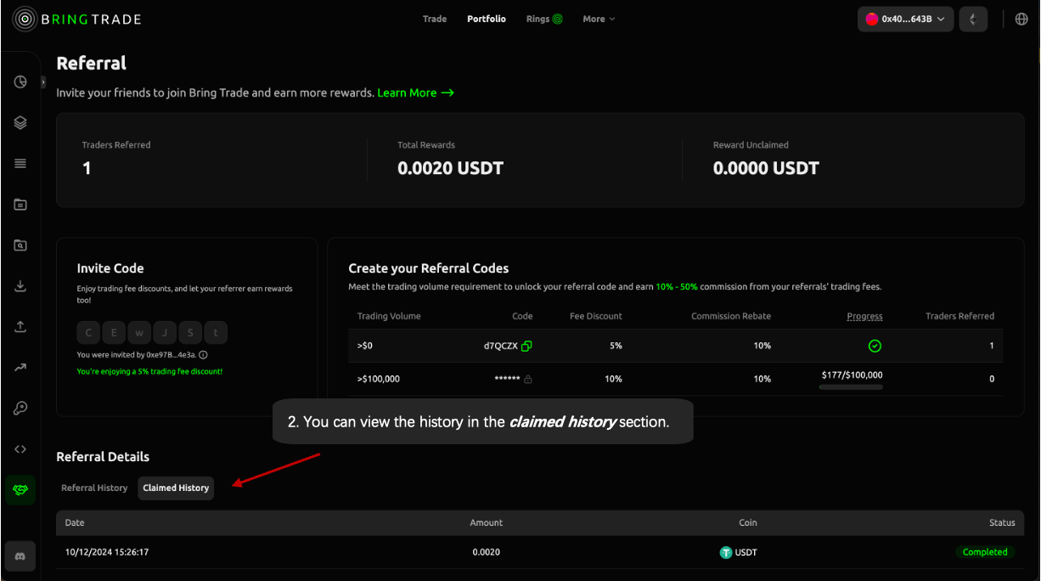1041x581 pixels.
Task: Open the trending arrow sidebar icon
Action: pos(20,368)
